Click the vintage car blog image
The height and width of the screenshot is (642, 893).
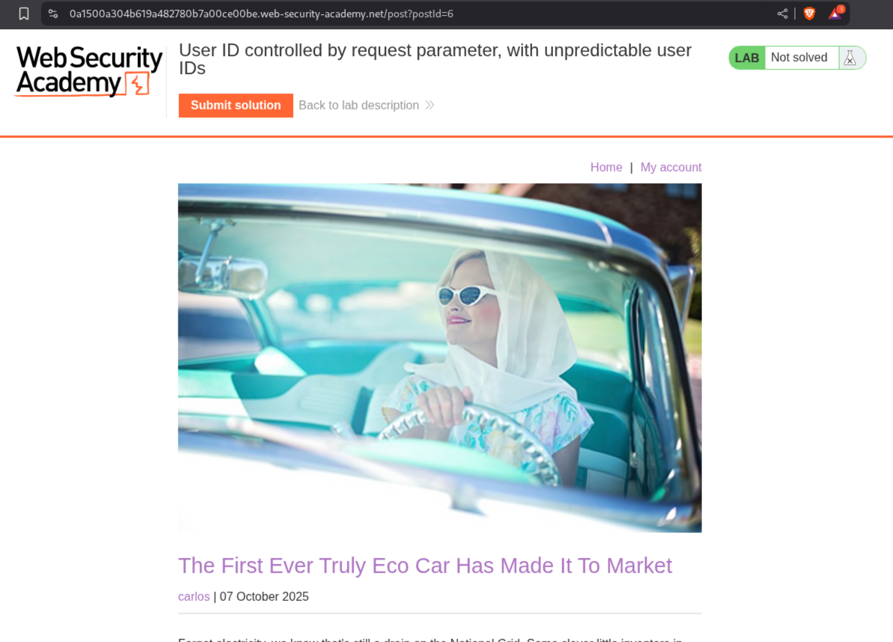[x=440, y=358]
